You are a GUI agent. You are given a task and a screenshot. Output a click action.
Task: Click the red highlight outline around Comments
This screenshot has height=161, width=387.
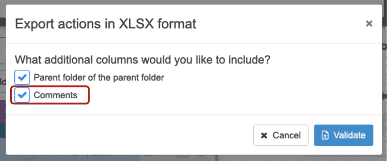click(89, 95)
